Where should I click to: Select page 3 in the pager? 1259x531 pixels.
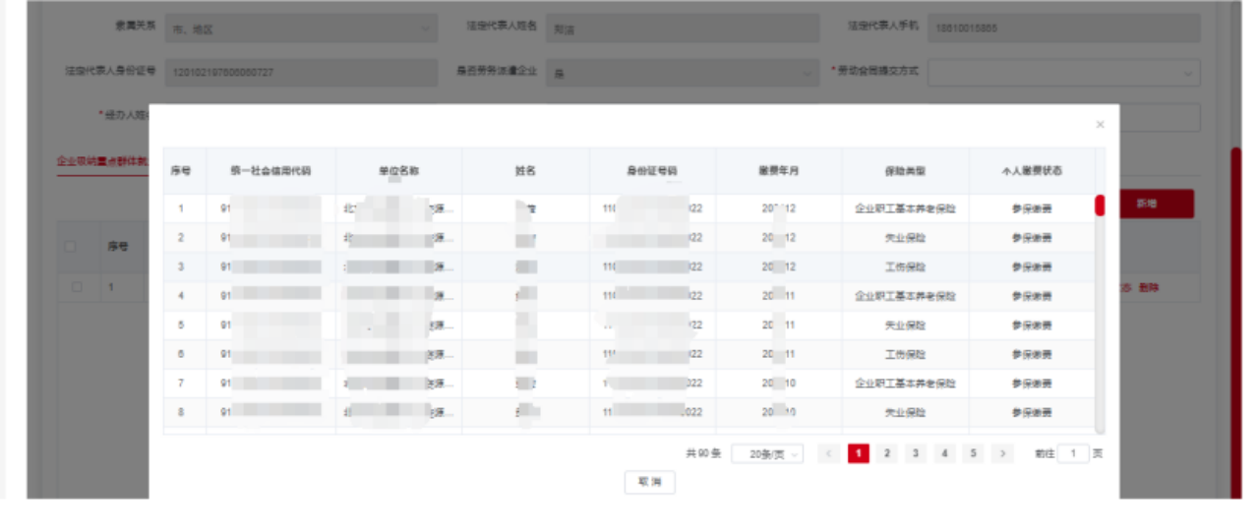coord(916,453)
